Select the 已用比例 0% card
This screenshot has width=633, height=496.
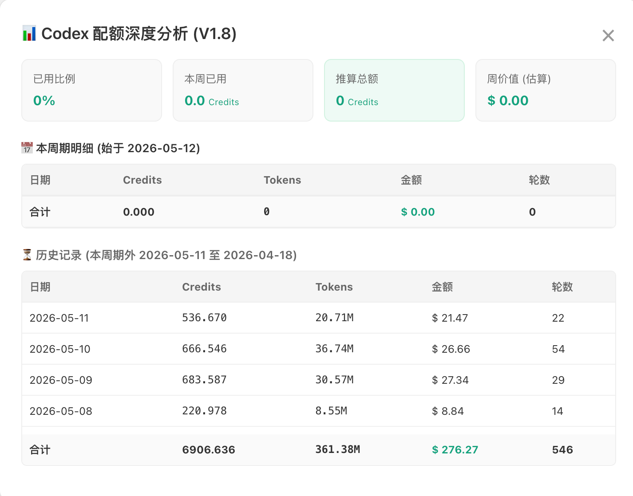[91, 90]
